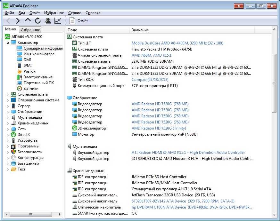Click the Back navigation arrow in toolbar

(x=8, y=21)
